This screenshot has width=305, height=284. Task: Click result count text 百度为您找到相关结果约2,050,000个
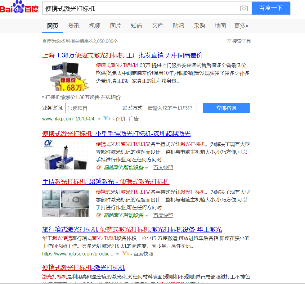click(80, 41)
